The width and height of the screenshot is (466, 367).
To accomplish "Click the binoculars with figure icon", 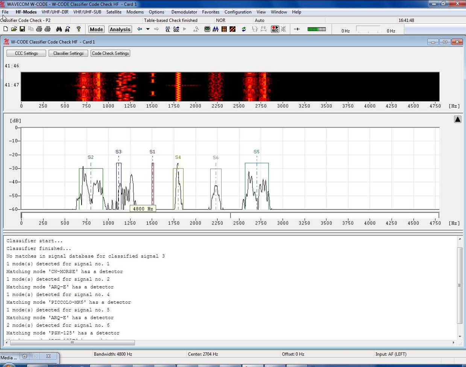I will pyautogui.click(x=68, y=29).
